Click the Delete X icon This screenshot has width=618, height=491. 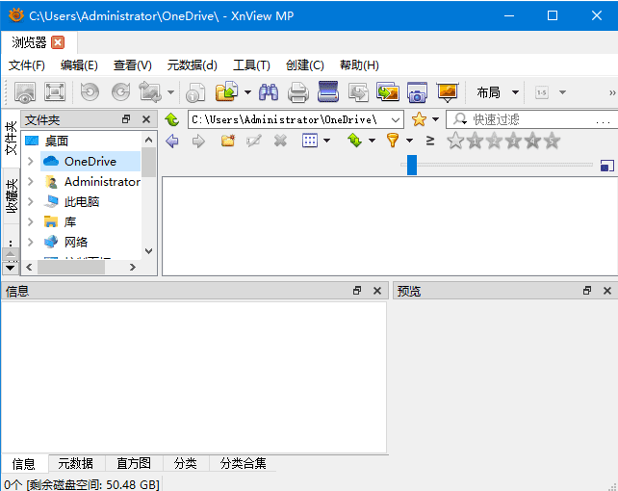pyautogui.click(x=280, y=141)
